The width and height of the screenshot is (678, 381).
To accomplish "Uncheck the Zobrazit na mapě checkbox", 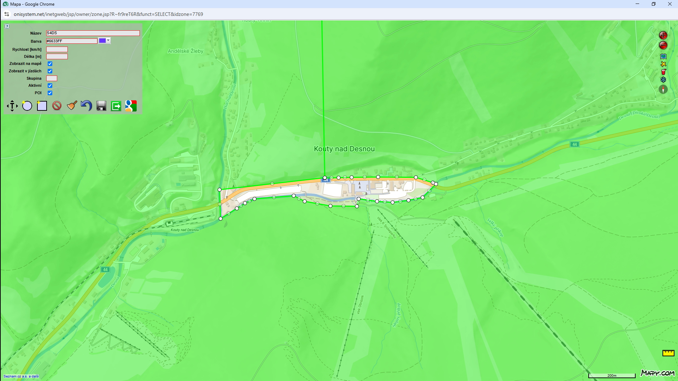I will coord(50,64).
